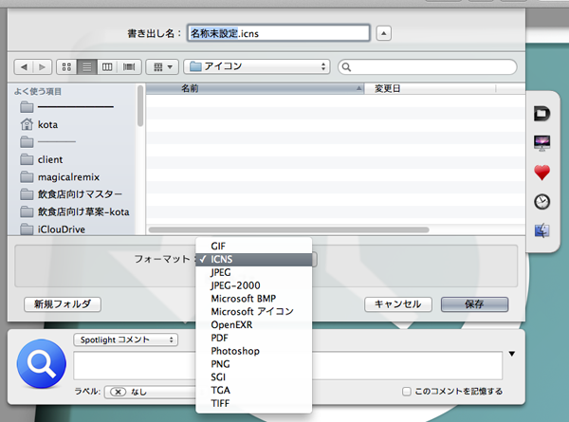569x422 pixels.
Task: Click the search field in save dialog
Action: click(427, 66)
